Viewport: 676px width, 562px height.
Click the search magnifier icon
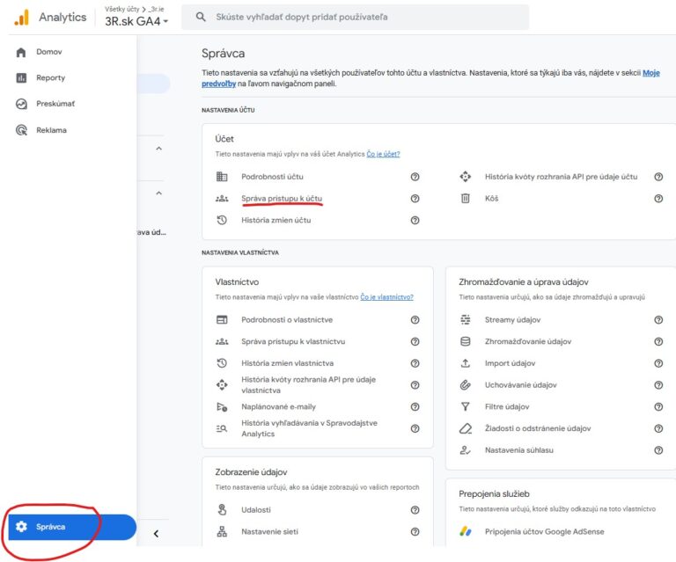201,17
